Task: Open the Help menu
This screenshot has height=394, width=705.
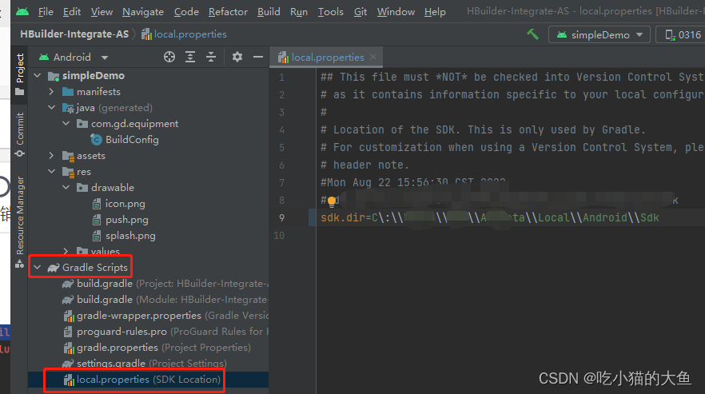Action: click(435, 12)
